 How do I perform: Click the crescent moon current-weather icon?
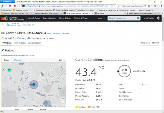(8, 25)
